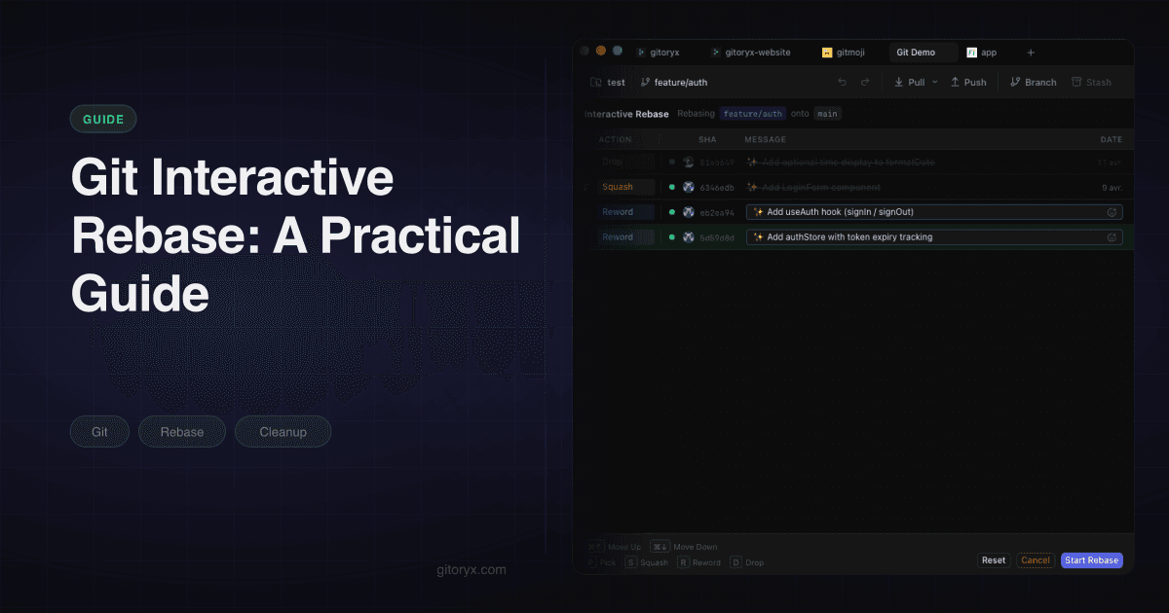Click the Reword shortcut hint
This screenshot has width=1169, height=613.
click(x=699, y=562)
